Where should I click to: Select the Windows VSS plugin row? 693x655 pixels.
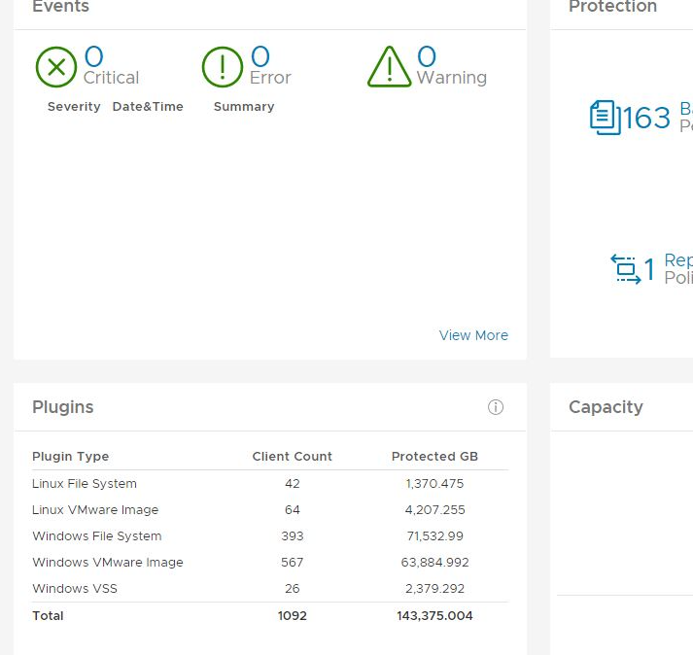(x=75, y=589)
